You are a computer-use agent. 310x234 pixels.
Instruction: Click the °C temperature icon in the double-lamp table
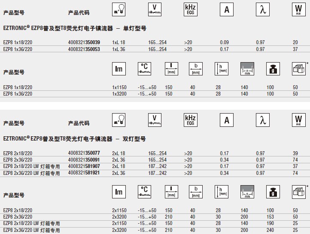tap(145, 192)
